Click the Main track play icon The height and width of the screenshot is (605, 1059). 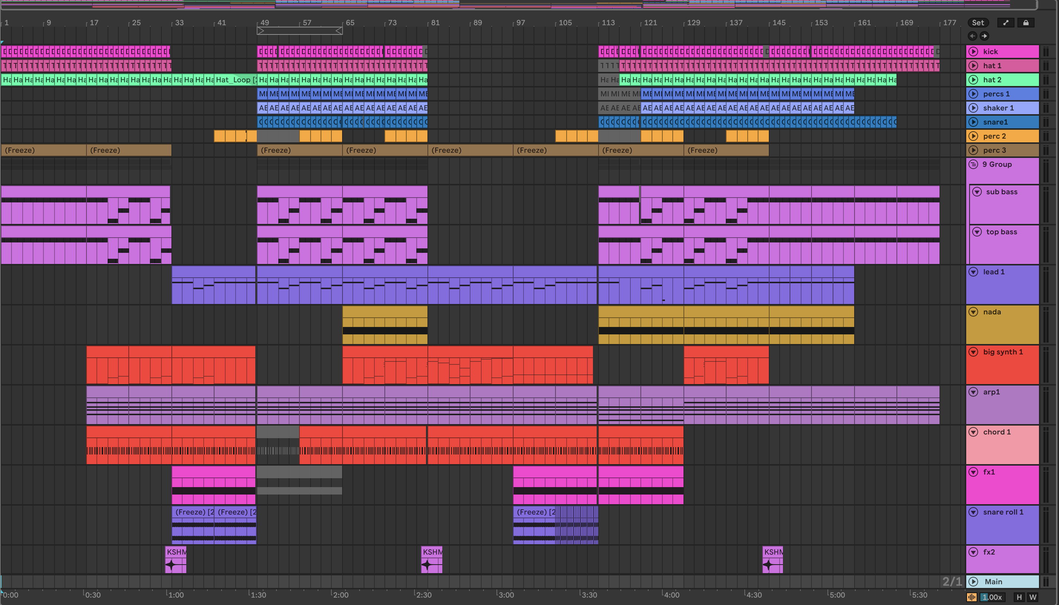973,581
